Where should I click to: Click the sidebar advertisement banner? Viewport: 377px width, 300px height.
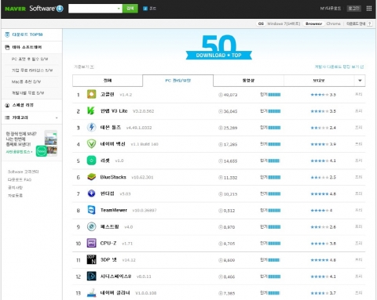click(x=31, y=143)
